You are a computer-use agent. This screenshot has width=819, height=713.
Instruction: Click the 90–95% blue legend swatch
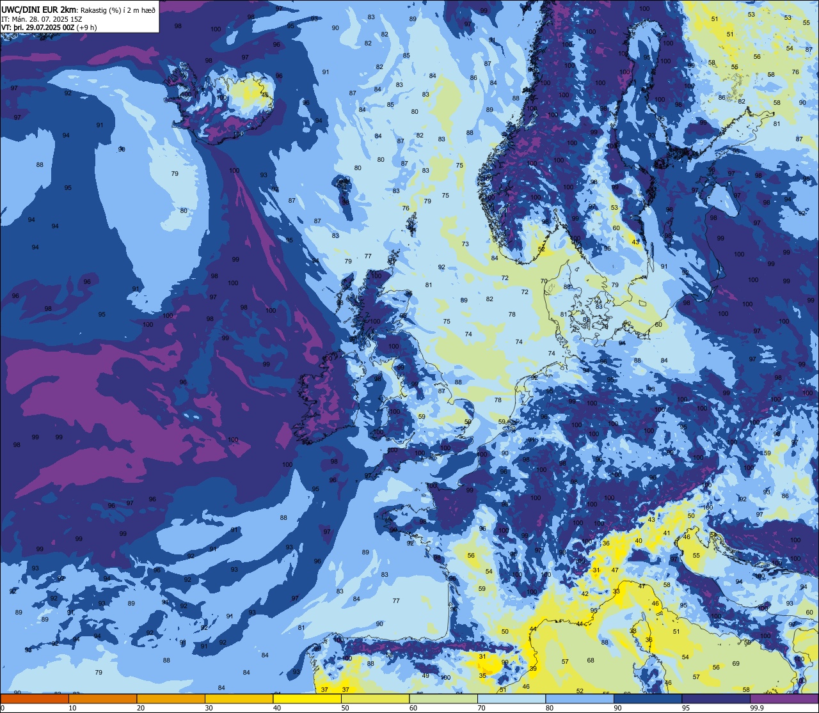point(648,698)
